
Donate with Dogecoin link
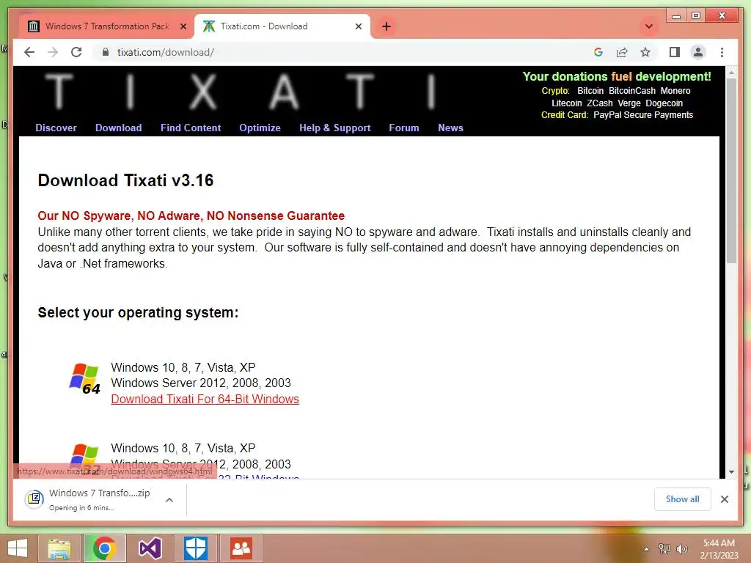tap(664, 103)
